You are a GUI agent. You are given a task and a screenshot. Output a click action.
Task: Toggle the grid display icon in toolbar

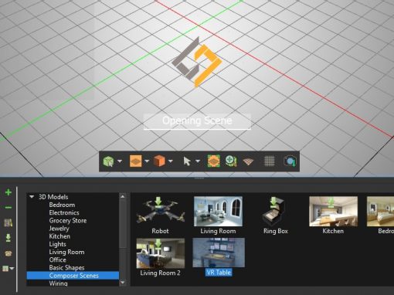pos(270,161)
